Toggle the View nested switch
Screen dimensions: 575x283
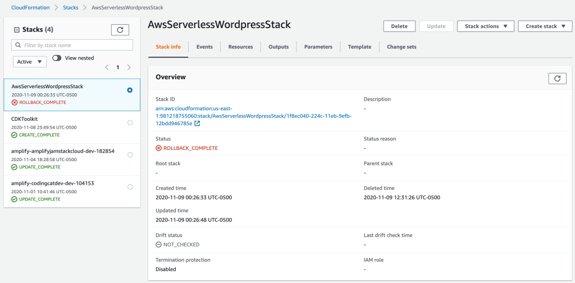tap(57, 58)
